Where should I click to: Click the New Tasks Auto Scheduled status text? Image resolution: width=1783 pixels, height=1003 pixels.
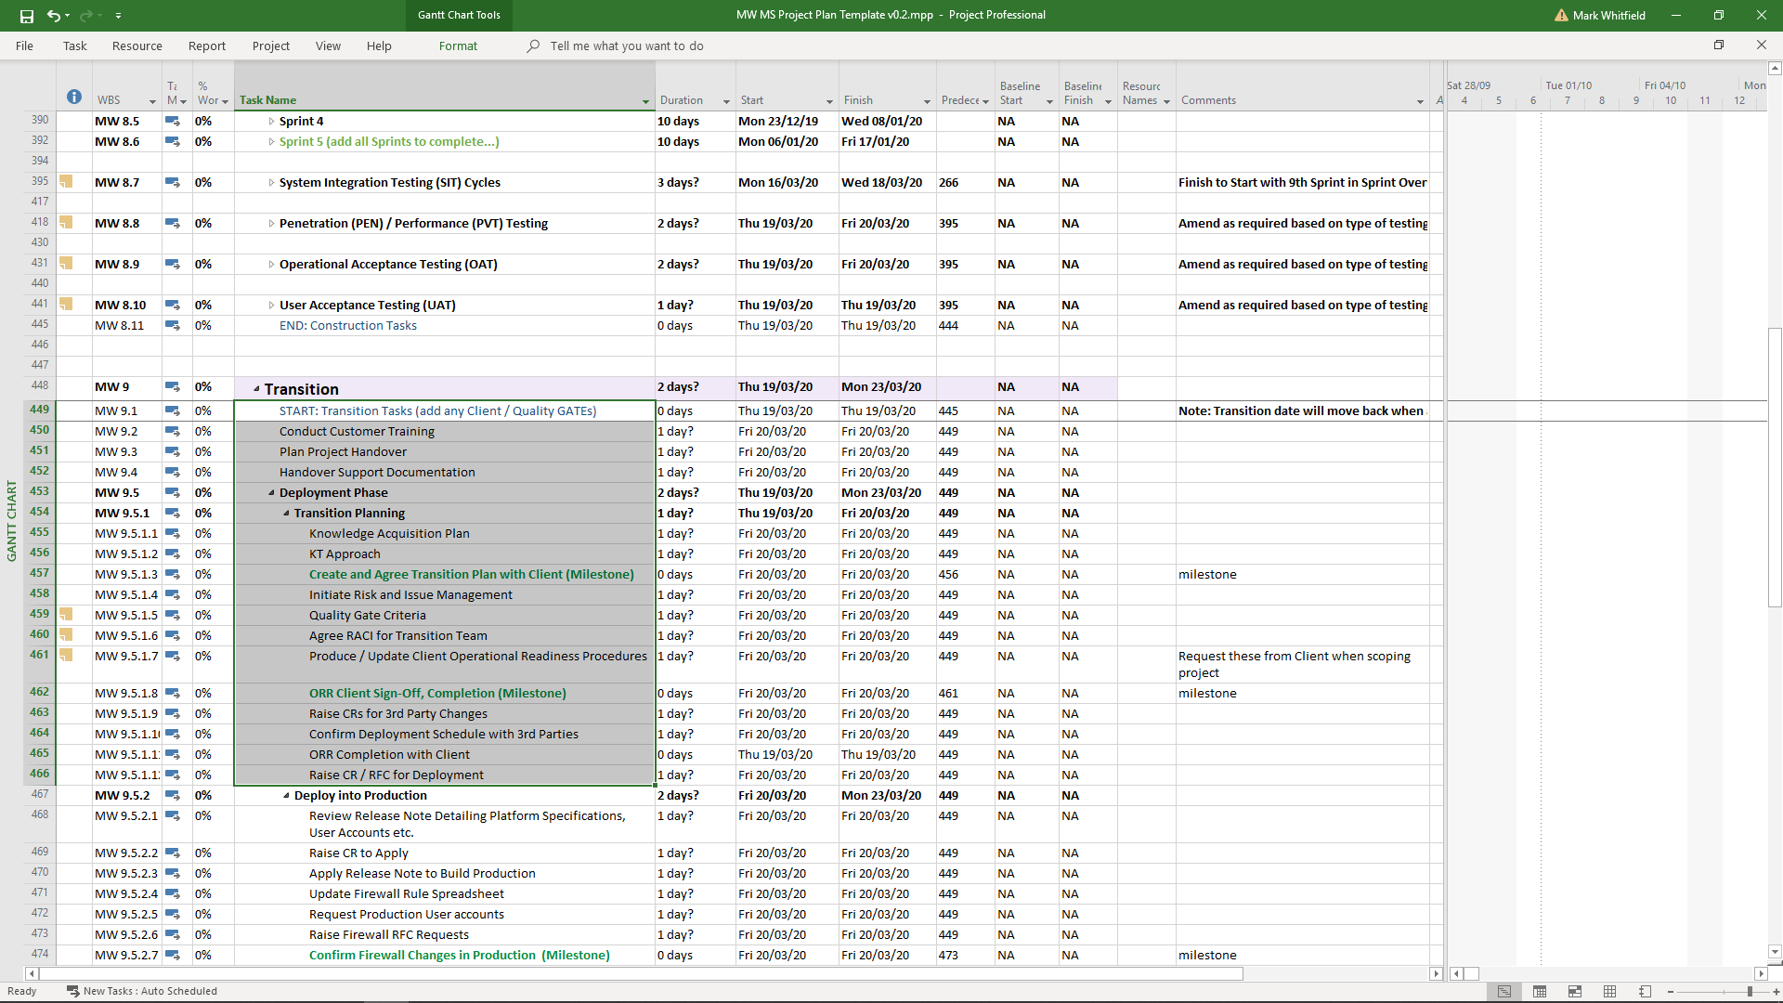149,991
